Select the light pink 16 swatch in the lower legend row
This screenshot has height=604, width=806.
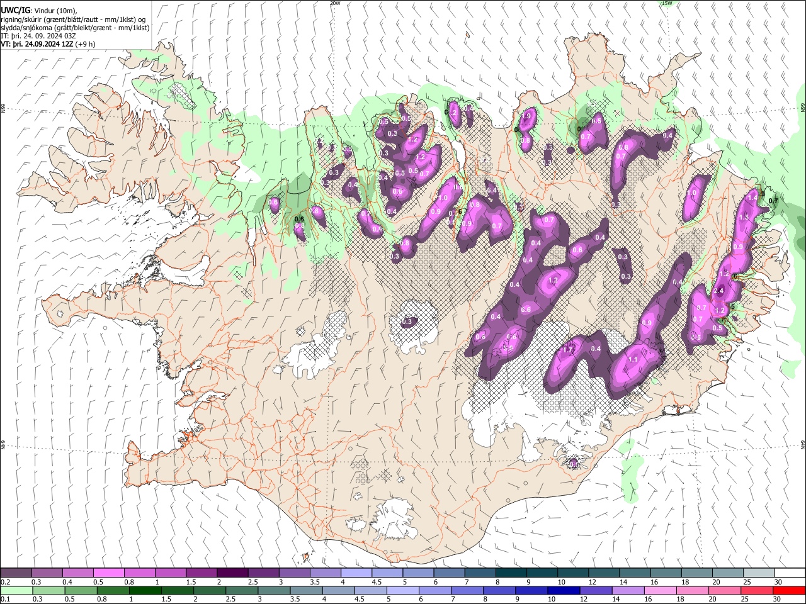click(661, 590)
